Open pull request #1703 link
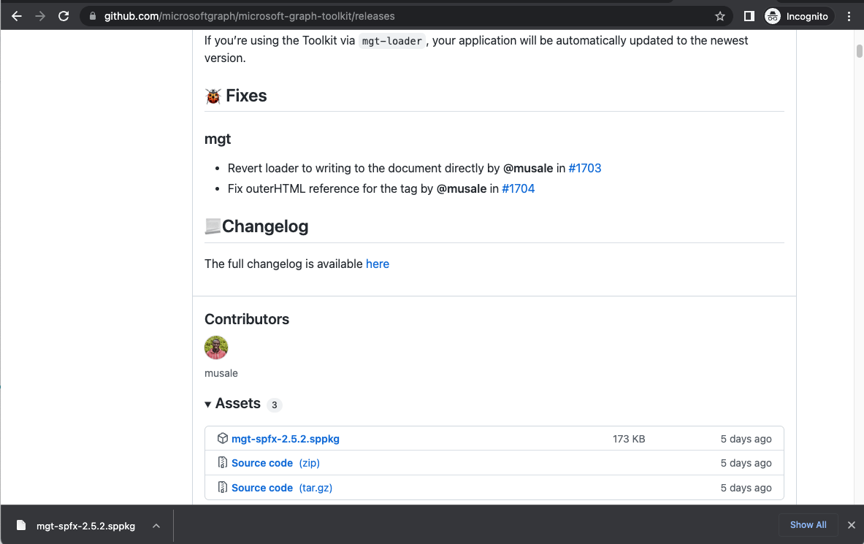Image resolution: width=864 pixels, height=544 pixels. click(x=585, y=168)
